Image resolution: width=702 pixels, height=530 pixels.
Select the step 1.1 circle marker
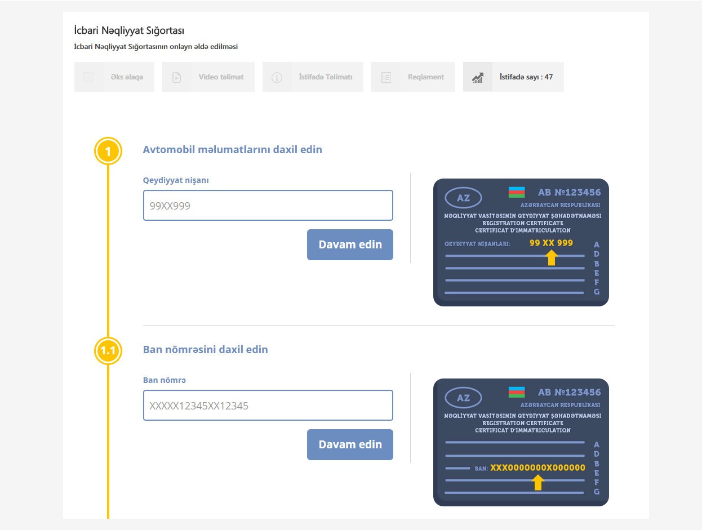point(108,351)
